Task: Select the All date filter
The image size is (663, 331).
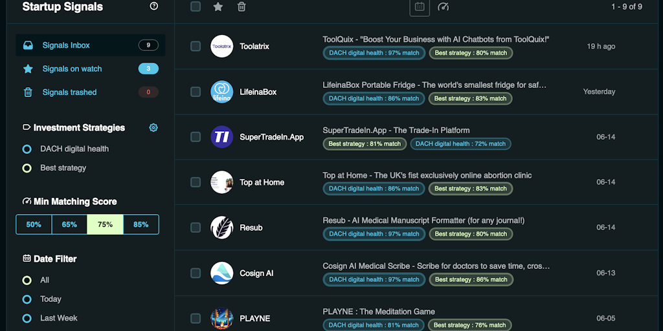Action: [27, 280]
